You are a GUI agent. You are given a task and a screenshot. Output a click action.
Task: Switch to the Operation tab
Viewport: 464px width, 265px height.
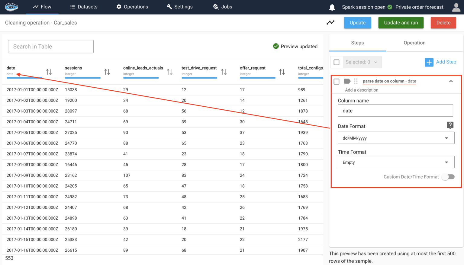point(414,43)
